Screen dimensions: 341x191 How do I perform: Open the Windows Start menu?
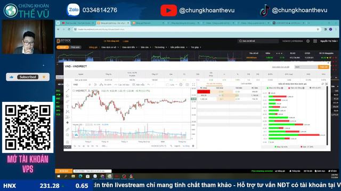point(59,176)
